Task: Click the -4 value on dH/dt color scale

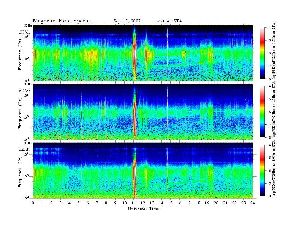Action: pos(269,28)
